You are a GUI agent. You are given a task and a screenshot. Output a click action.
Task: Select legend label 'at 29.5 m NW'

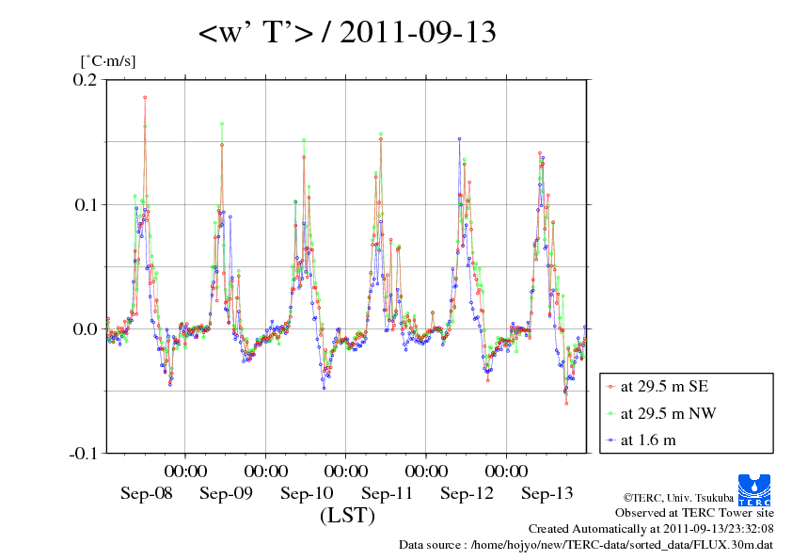coord(668,413)
